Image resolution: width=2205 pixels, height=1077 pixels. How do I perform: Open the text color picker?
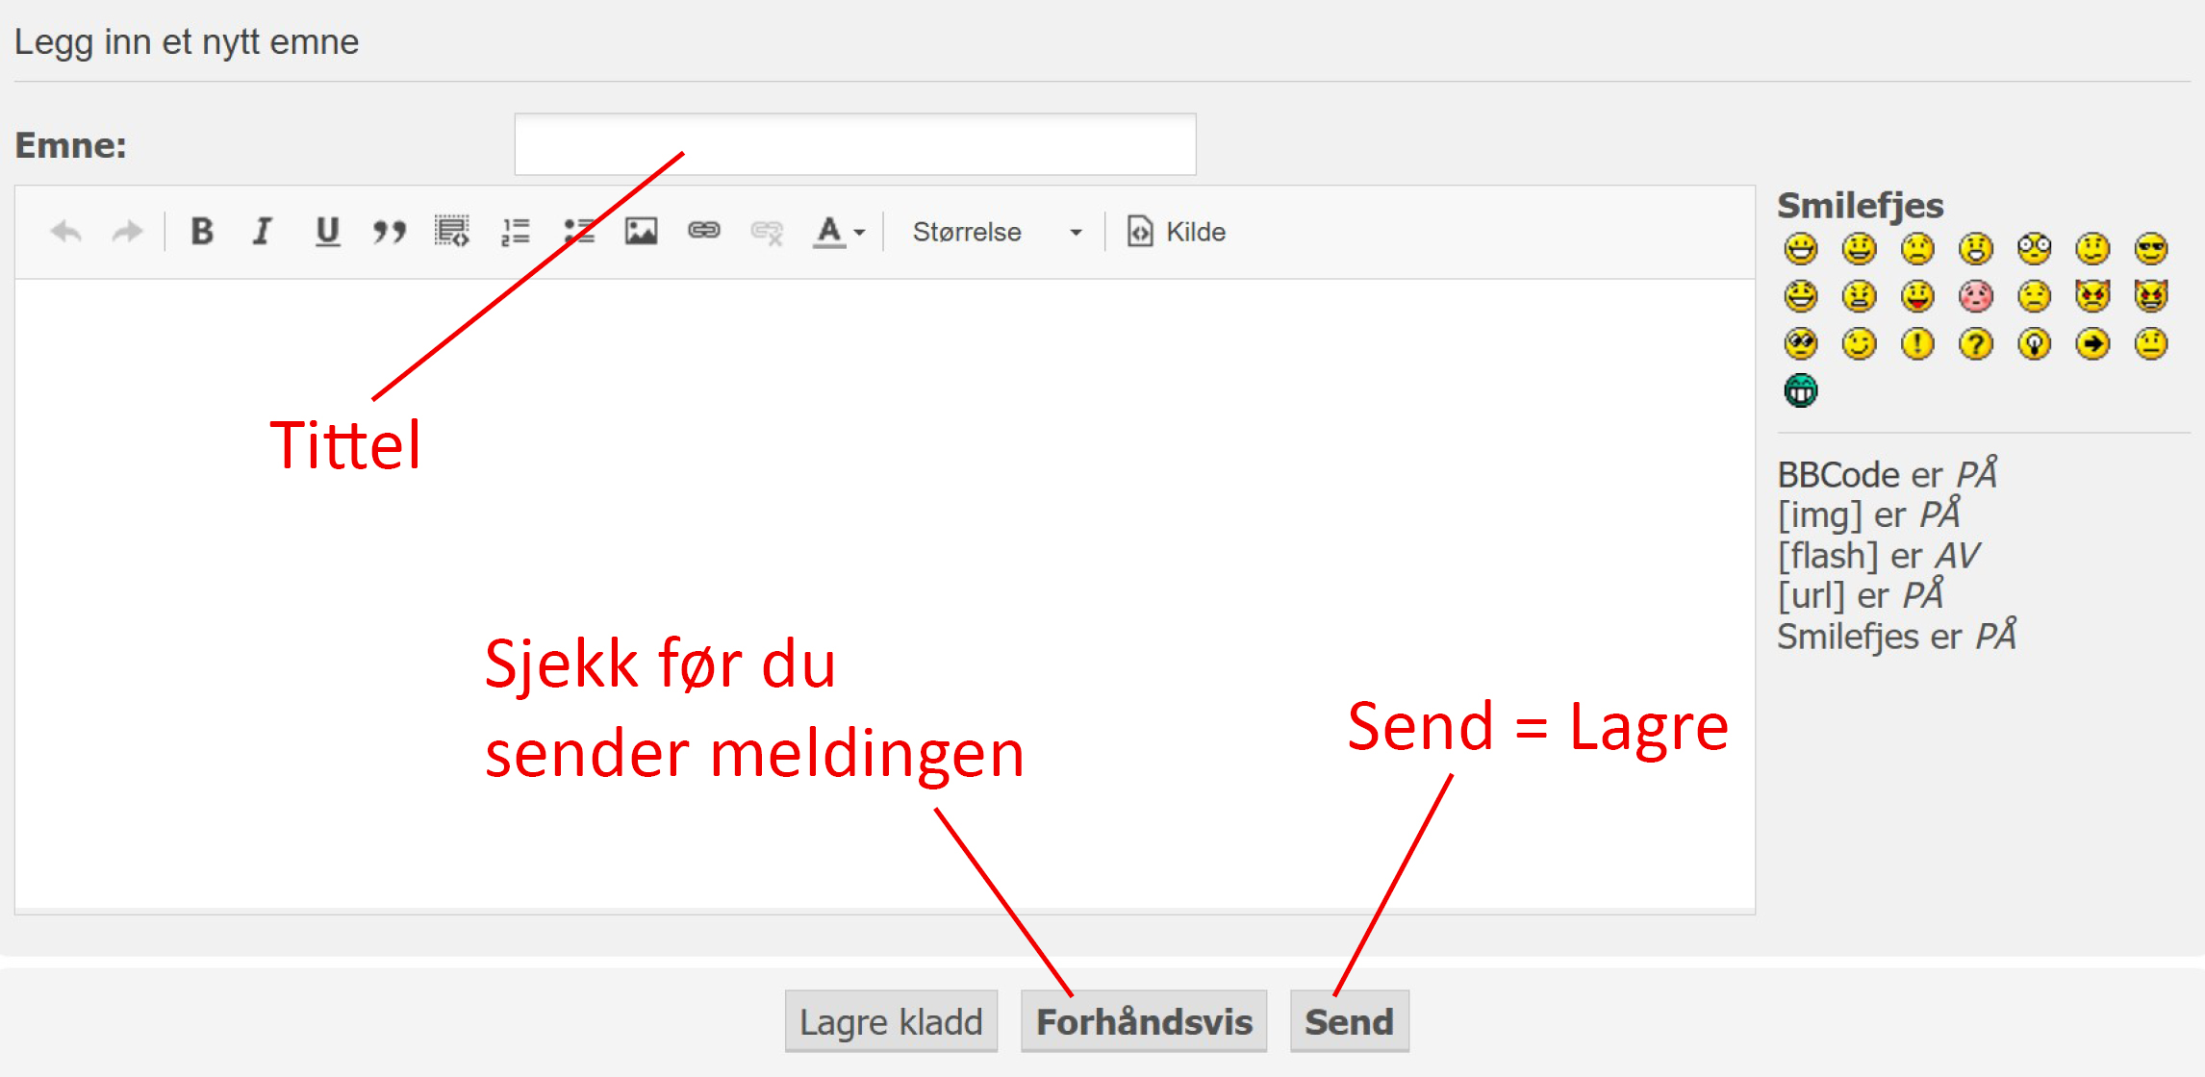coord(840,232)
